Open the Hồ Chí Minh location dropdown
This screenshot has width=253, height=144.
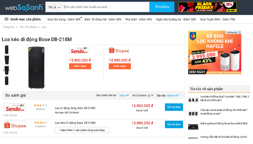click(x=143, y=96)
